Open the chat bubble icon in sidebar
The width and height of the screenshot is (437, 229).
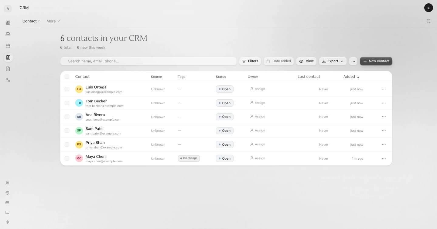click(x=8, y=212)
